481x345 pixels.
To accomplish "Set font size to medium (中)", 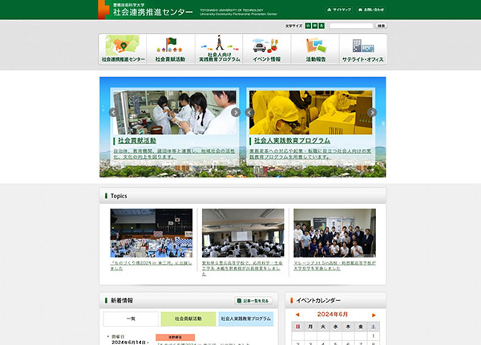I will pyautogui.click(x=315, y=26).
